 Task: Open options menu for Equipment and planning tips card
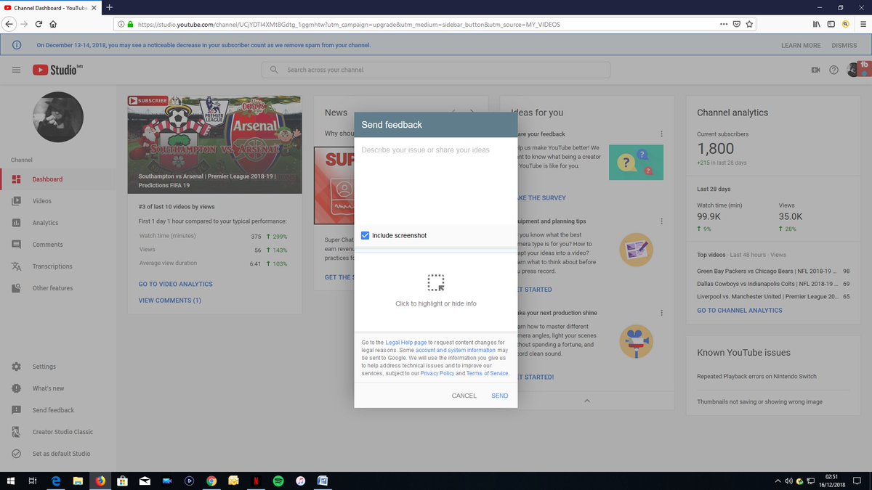(x=661, y=221)
